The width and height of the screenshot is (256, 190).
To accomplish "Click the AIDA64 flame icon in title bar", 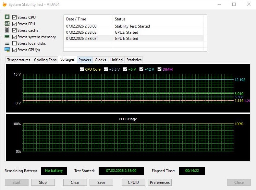I will point(5,5).
